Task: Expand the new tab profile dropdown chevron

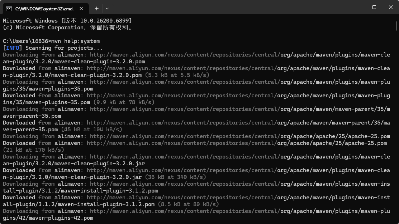Action: [107, 8]
